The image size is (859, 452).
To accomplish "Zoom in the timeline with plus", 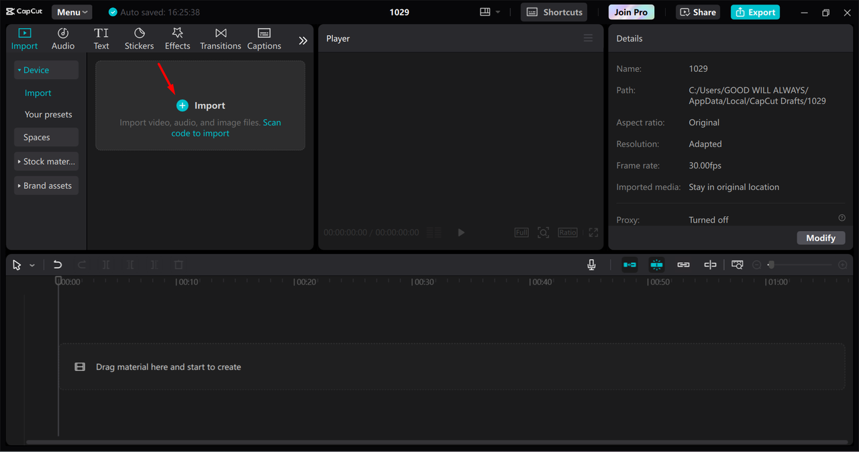I will click(x=843, y=265).
